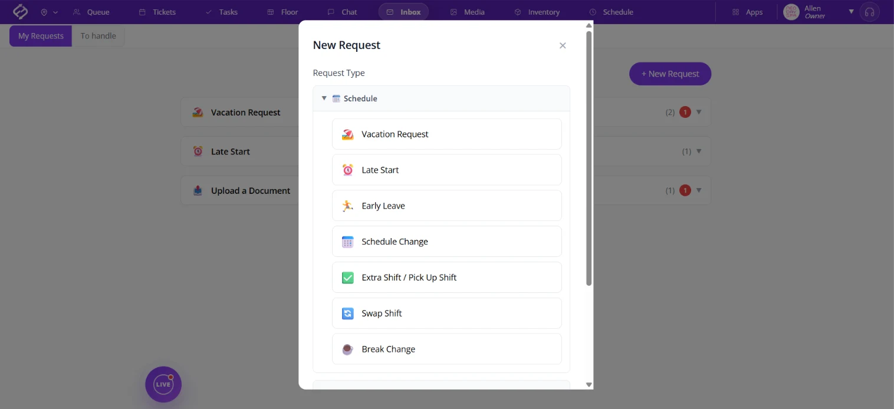Click the (2) count on Vacation Request row
894x409 pixels.
point(670,112)
